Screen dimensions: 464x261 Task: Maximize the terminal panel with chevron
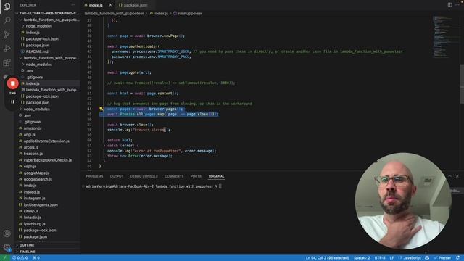[449, 176]
